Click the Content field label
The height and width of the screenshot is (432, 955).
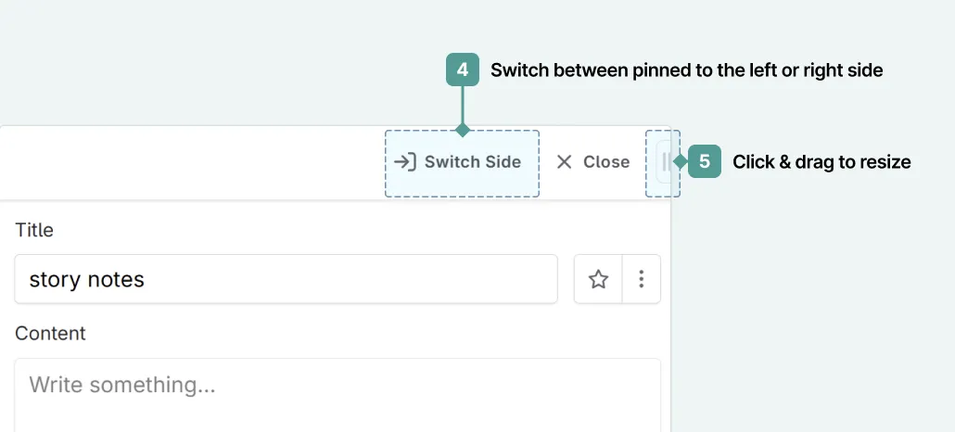click(x=50, y=334)
